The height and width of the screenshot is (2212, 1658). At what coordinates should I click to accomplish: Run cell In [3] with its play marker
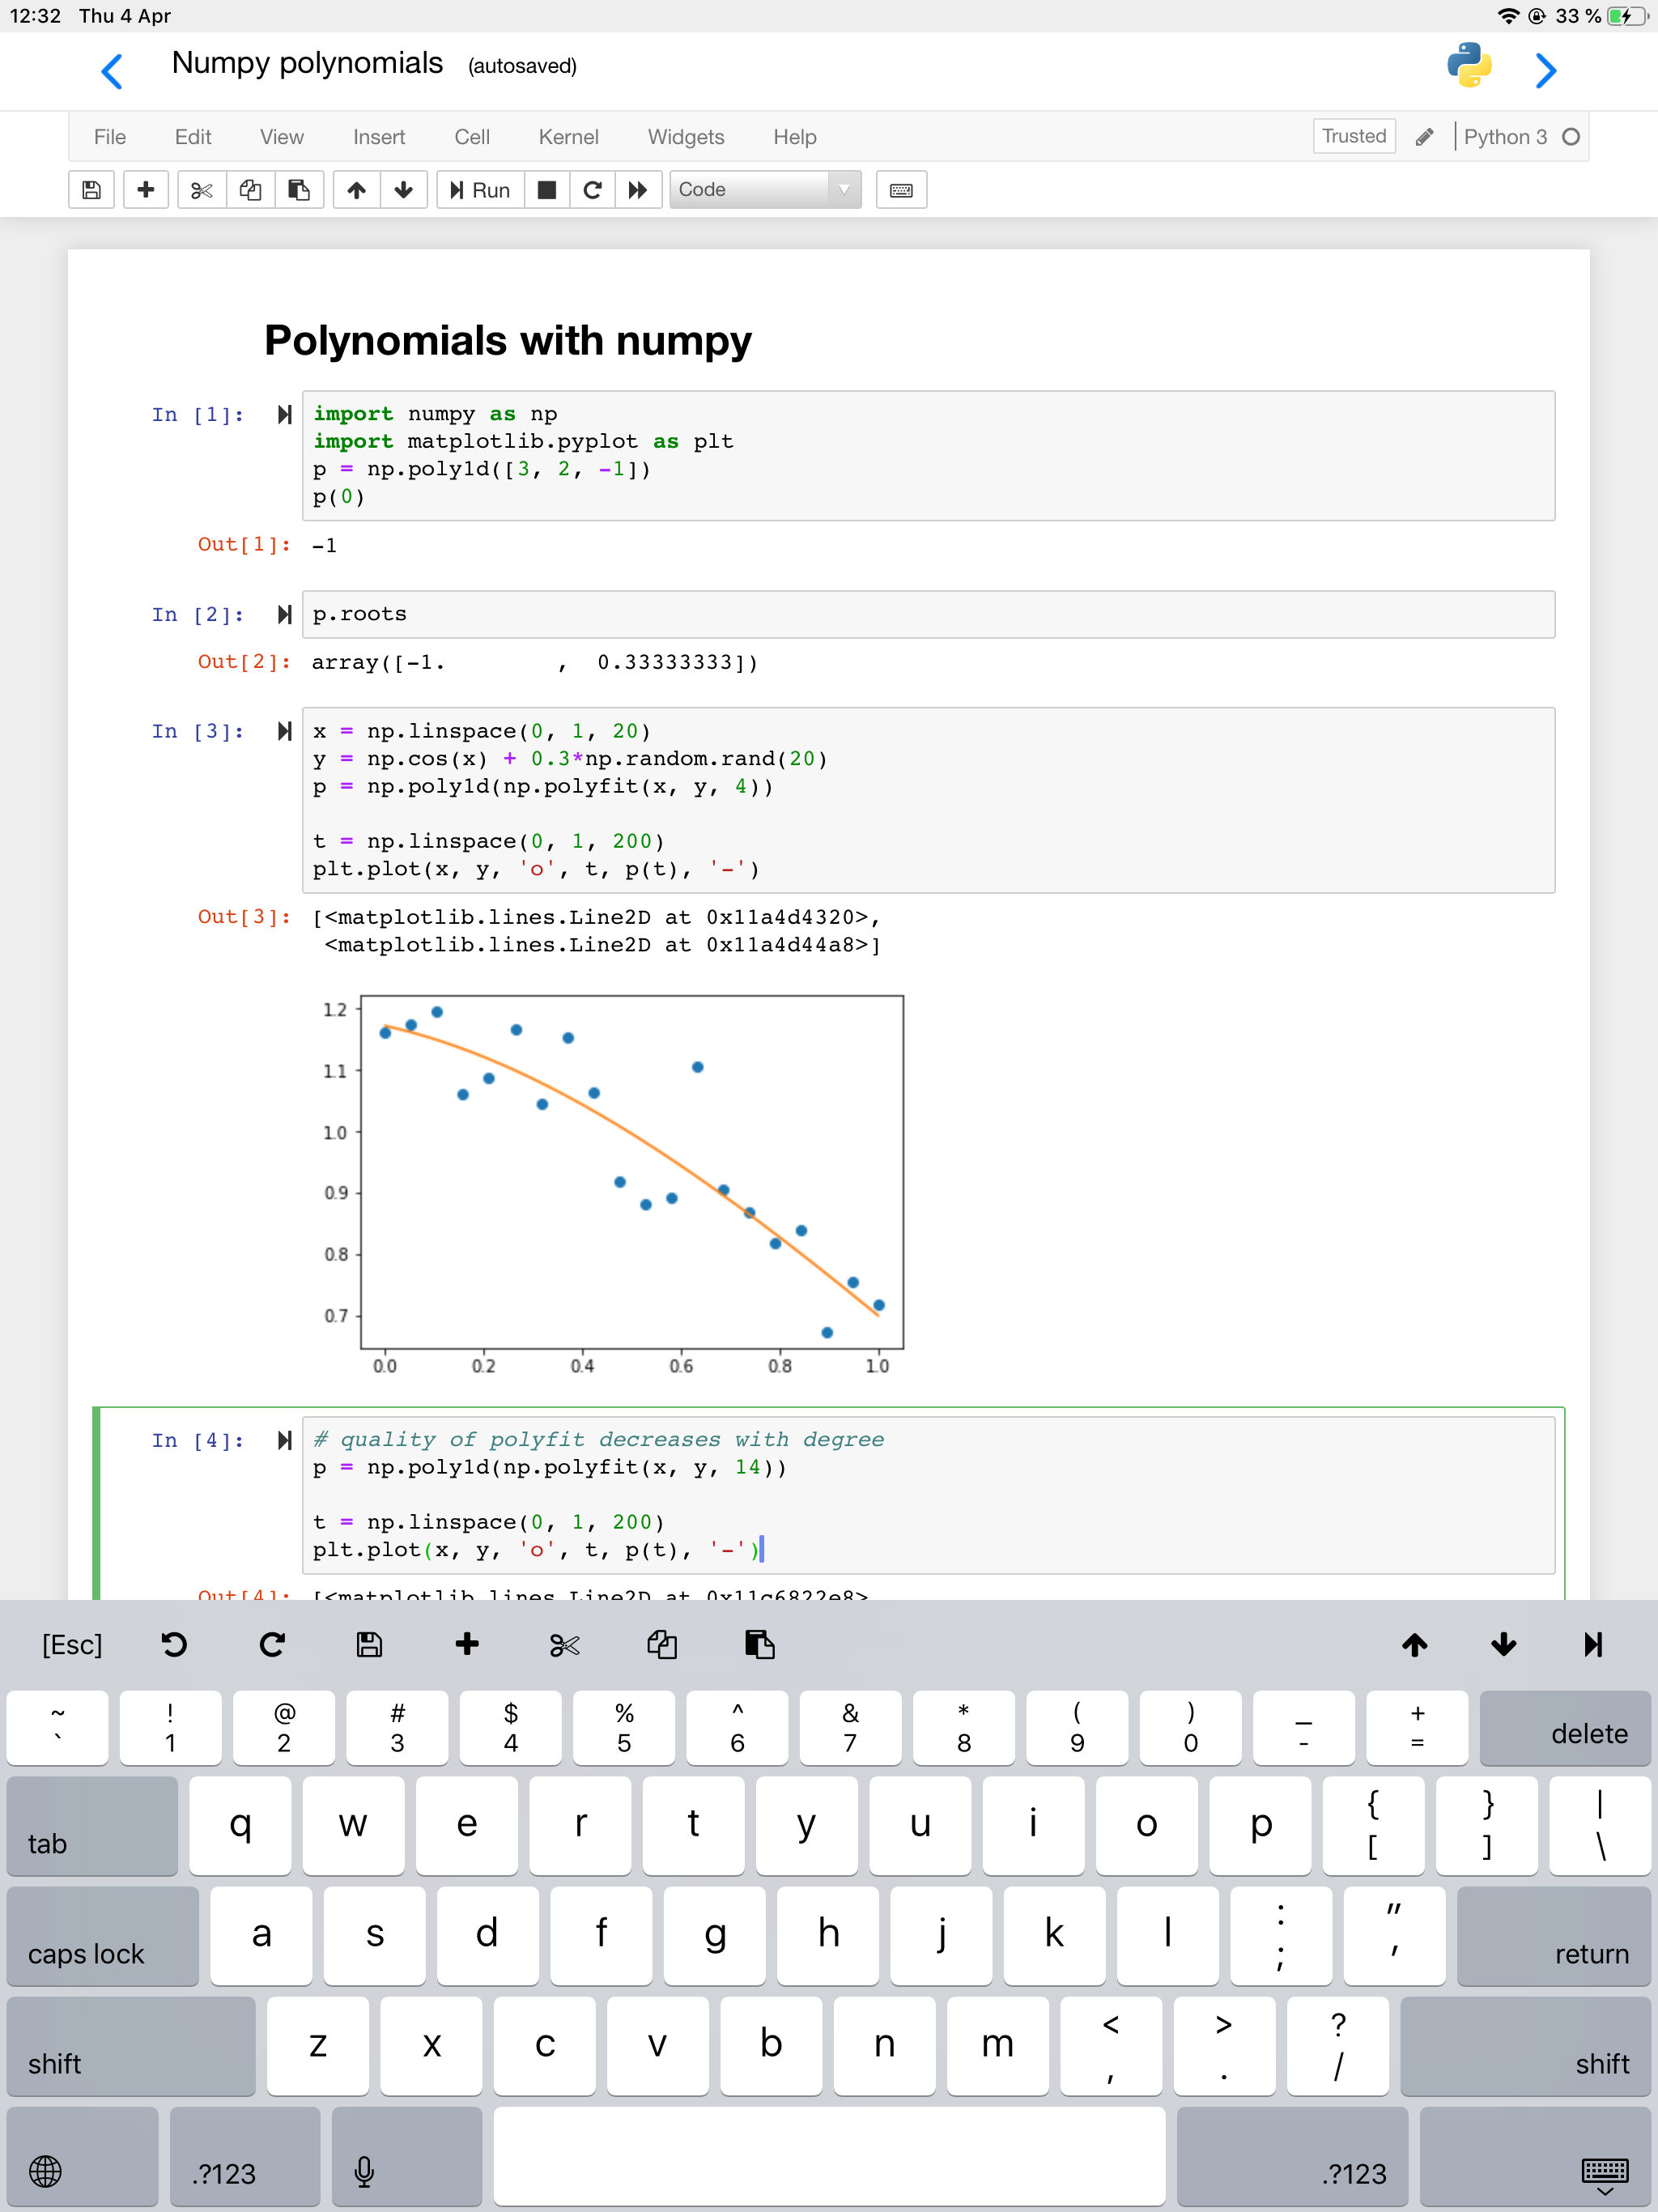tap(284, 731)
